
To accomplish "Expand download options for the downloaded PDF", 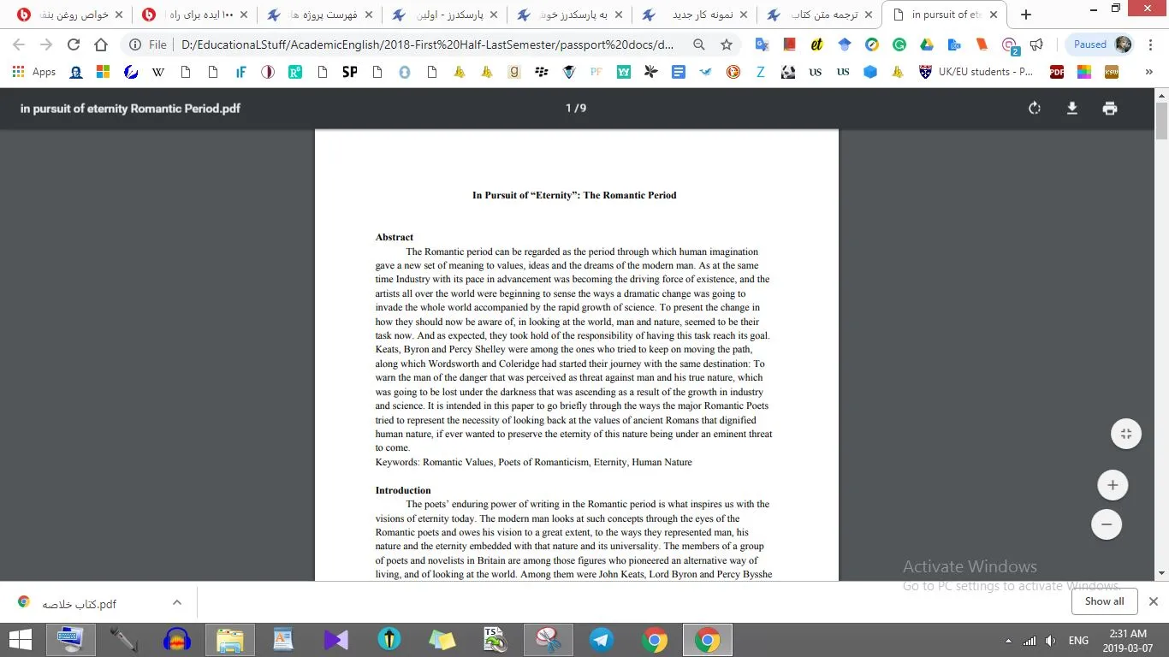I will click(x=177, y=602).
